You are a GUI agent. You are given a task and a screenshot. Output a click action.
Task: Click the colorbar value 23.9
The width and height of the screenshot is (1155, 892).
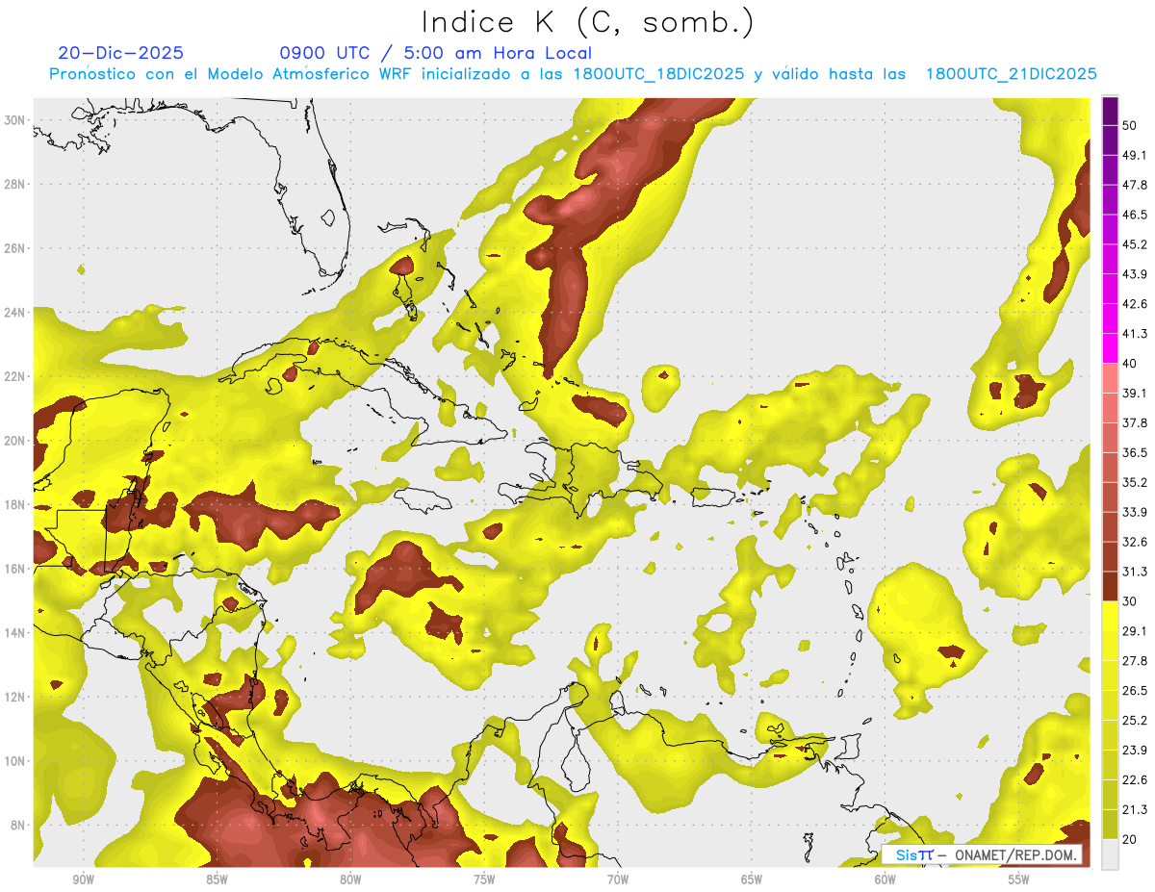click(1135, 750)
